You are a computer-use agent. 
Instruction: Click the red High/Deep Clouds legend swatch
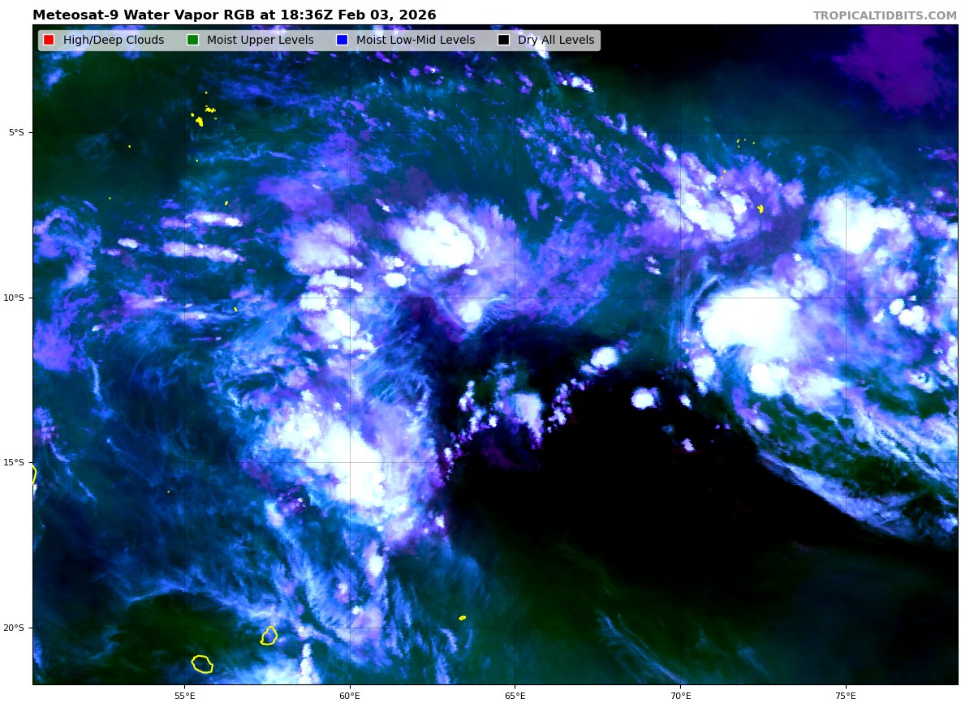coord(49,41)
